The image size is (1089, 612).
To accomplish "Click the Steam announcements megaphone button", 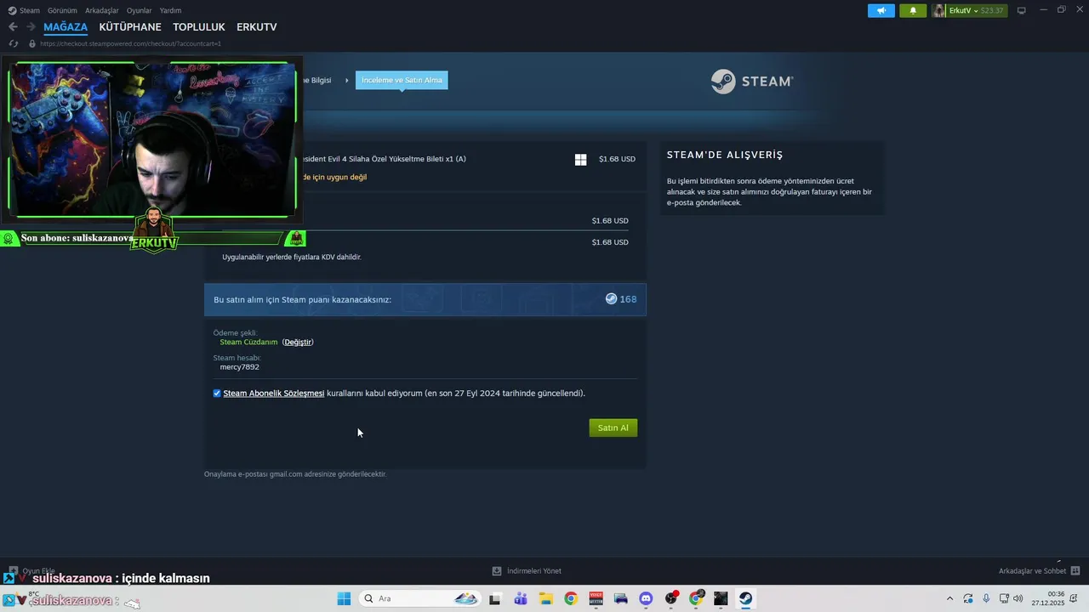I will tap(881, 10).
